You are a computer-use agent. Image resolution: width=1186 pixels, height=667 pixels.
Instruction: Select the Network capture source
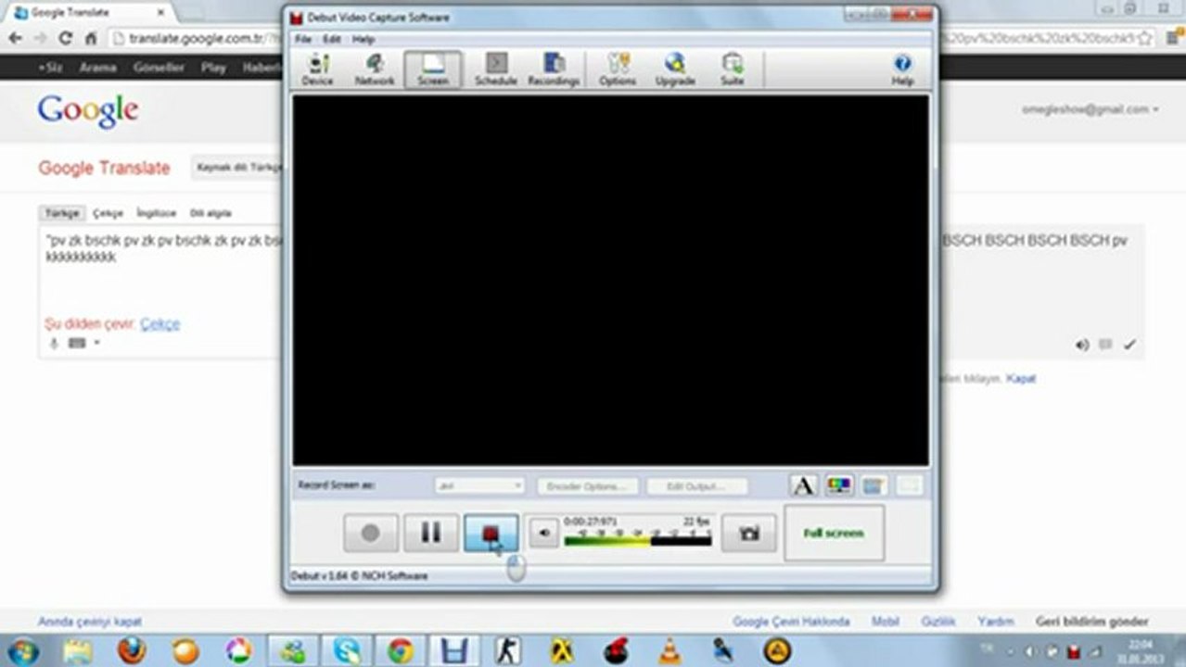pos(375,69)
